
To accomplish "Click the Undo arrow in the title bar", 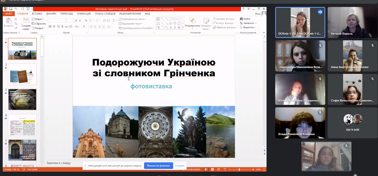I will click(x=16, y=9).
